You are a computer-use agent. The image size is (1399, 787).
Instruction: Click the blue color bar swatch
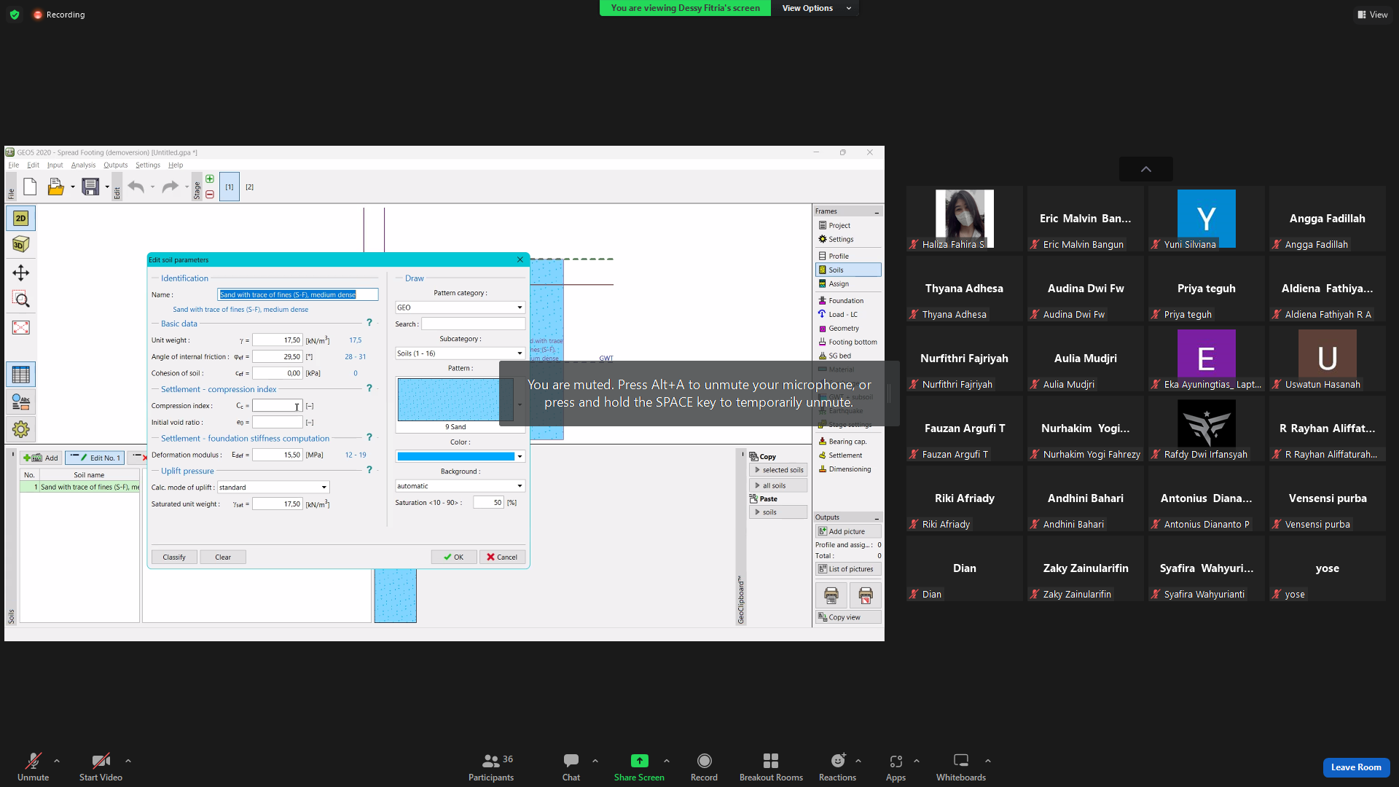pos(455,457)
